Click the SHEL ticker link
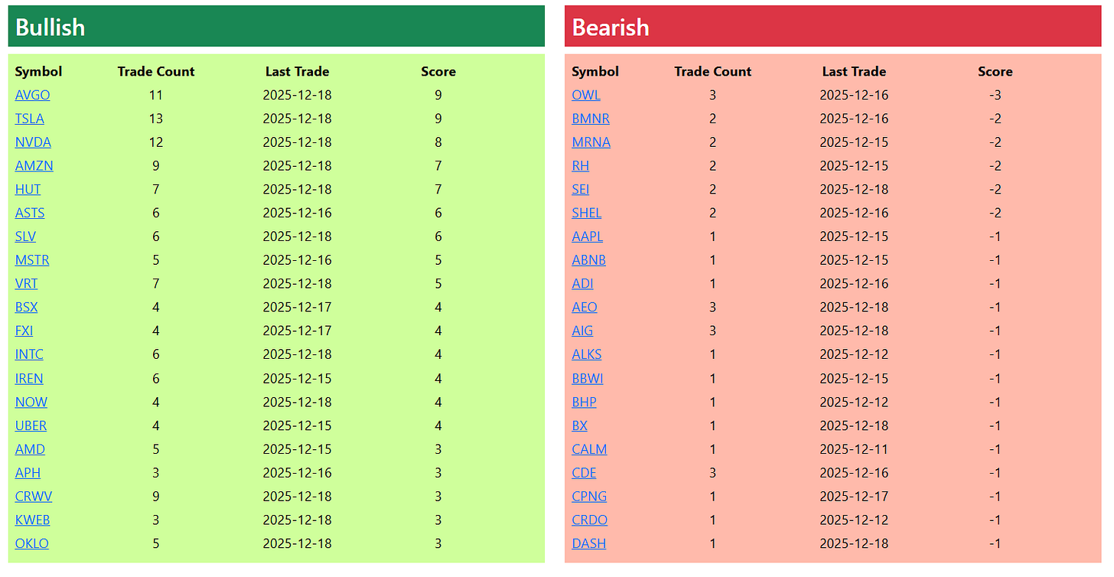Screen dimensions: 1114x577 587,214
